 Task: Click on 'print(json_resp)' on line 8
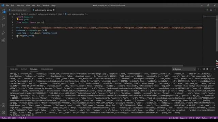[x=25, y=36]
